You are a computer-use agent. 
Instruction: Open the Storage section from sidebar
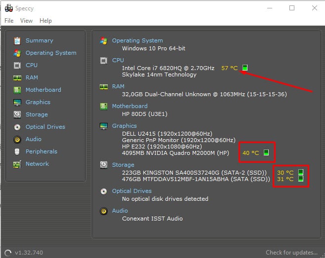(37, 114)
